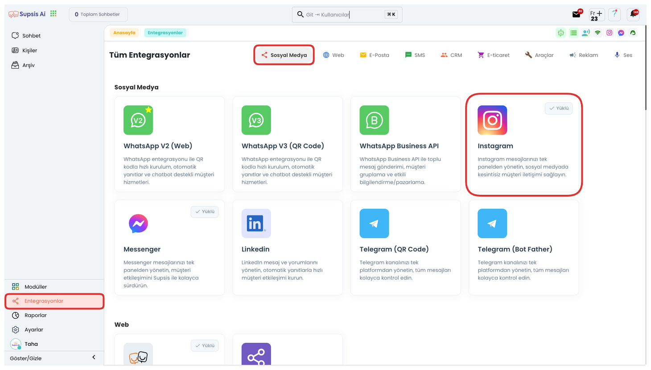Click the LinkedIn card logo
Viewport: 651px width, 370px height.
pyautogui.click(x=256, y=223)
